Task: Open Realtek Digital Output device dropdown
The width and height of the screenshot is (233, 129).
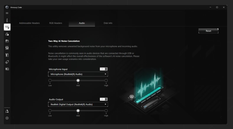Action: click(x=78, y=104)
